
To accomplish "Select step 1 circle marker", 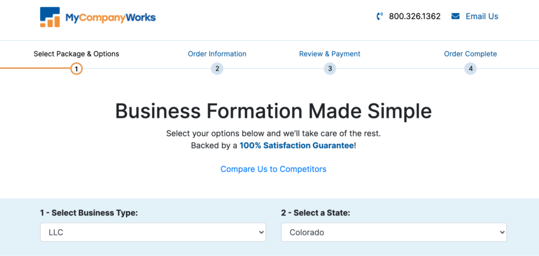I will click(x=76, y=69).
